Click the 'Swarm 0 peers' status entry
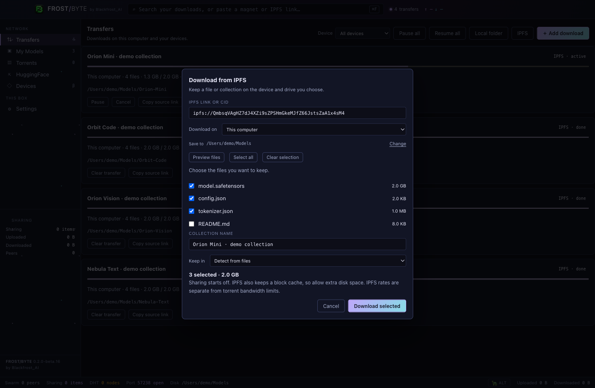595x388 pixels. 22,383
